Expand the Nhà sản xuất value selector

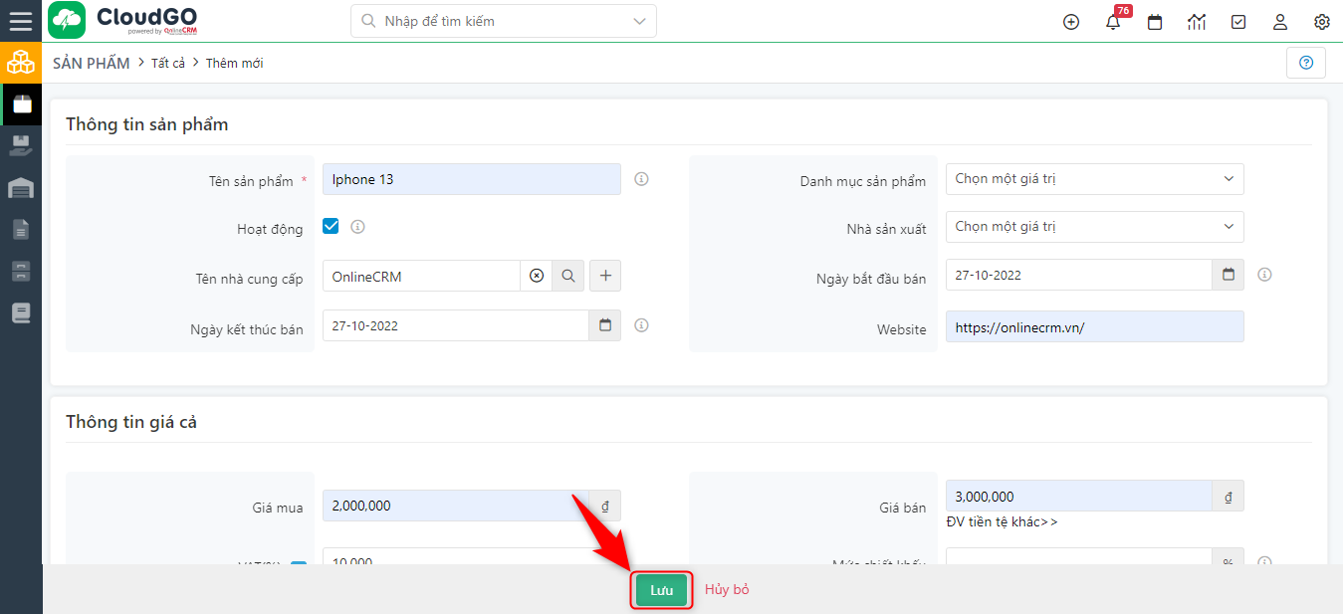pos(1092,226)
